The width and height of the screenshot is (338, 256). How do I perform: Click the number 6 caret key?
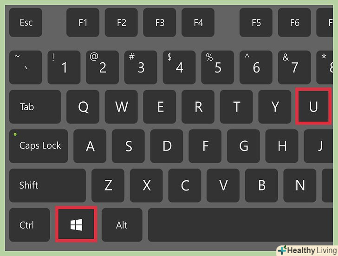pos(256,67)
